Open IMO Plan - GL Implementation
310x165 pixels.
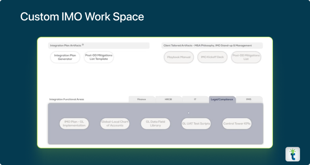74,124
